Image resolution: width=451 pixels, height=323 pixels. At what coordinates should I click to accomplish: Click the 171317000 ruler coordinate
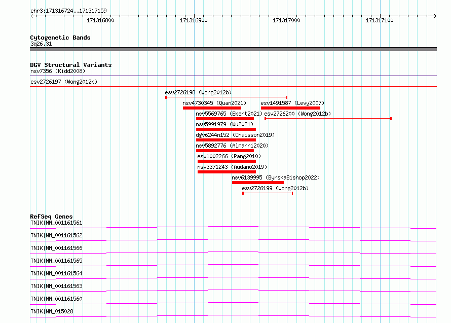286,20
